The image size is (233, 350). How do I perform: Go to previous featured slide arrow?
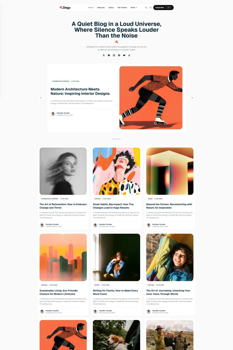coord(41,98)
